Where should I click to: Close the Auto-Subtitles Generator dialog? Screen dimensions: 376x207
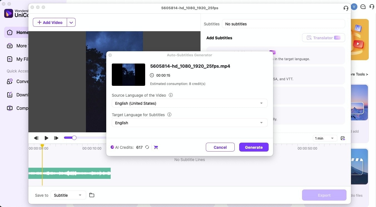[x=110, y=55]
